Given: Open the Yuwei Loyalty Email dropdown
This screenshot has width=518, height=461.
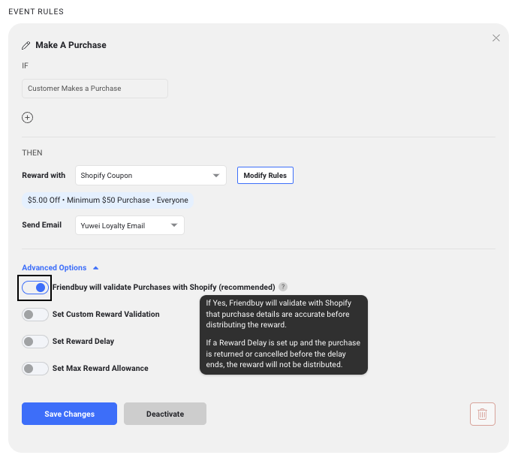Looking at the screenshot, I should pos(129,225).
